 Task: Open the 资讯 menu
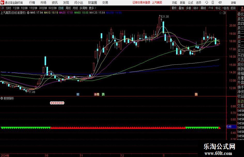click(55, 3)
